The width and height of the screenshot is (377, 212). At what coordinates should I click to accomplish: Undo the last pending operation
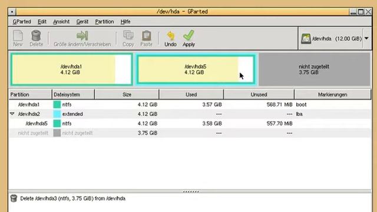pos(170,38)
